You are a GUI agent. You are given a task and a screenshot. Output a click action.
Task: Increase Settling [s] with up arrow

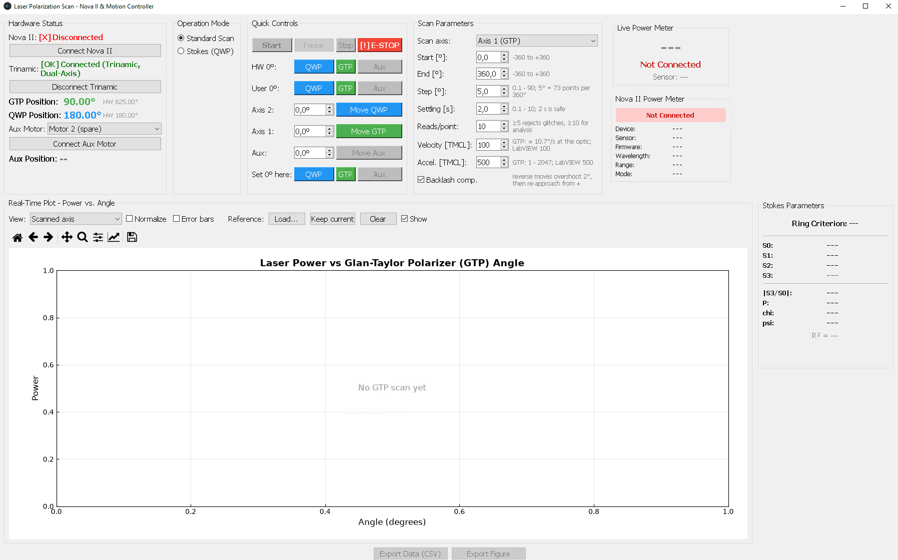pos(504,106)
